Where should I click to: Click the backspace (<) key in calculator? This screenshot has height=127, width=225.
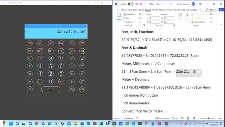[x=61, y=51]
